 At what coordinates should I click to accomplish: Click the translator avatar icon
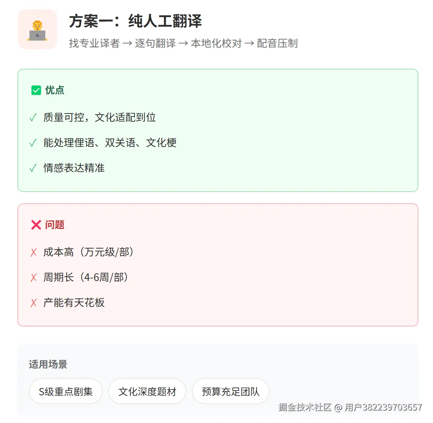pyautogui.click(x=37, y=30)
